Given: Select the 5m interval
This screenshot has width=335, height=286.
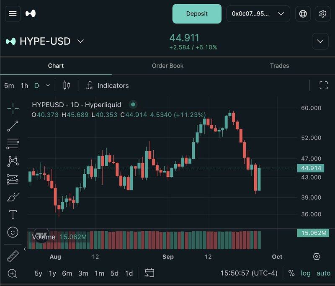Looking at the screenshot, I should (x=9, y=86).
